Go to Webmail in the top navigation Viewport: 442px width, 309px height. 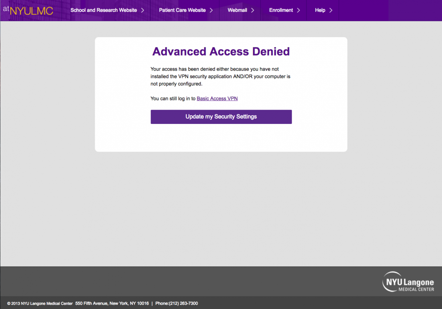coord(237,10)
